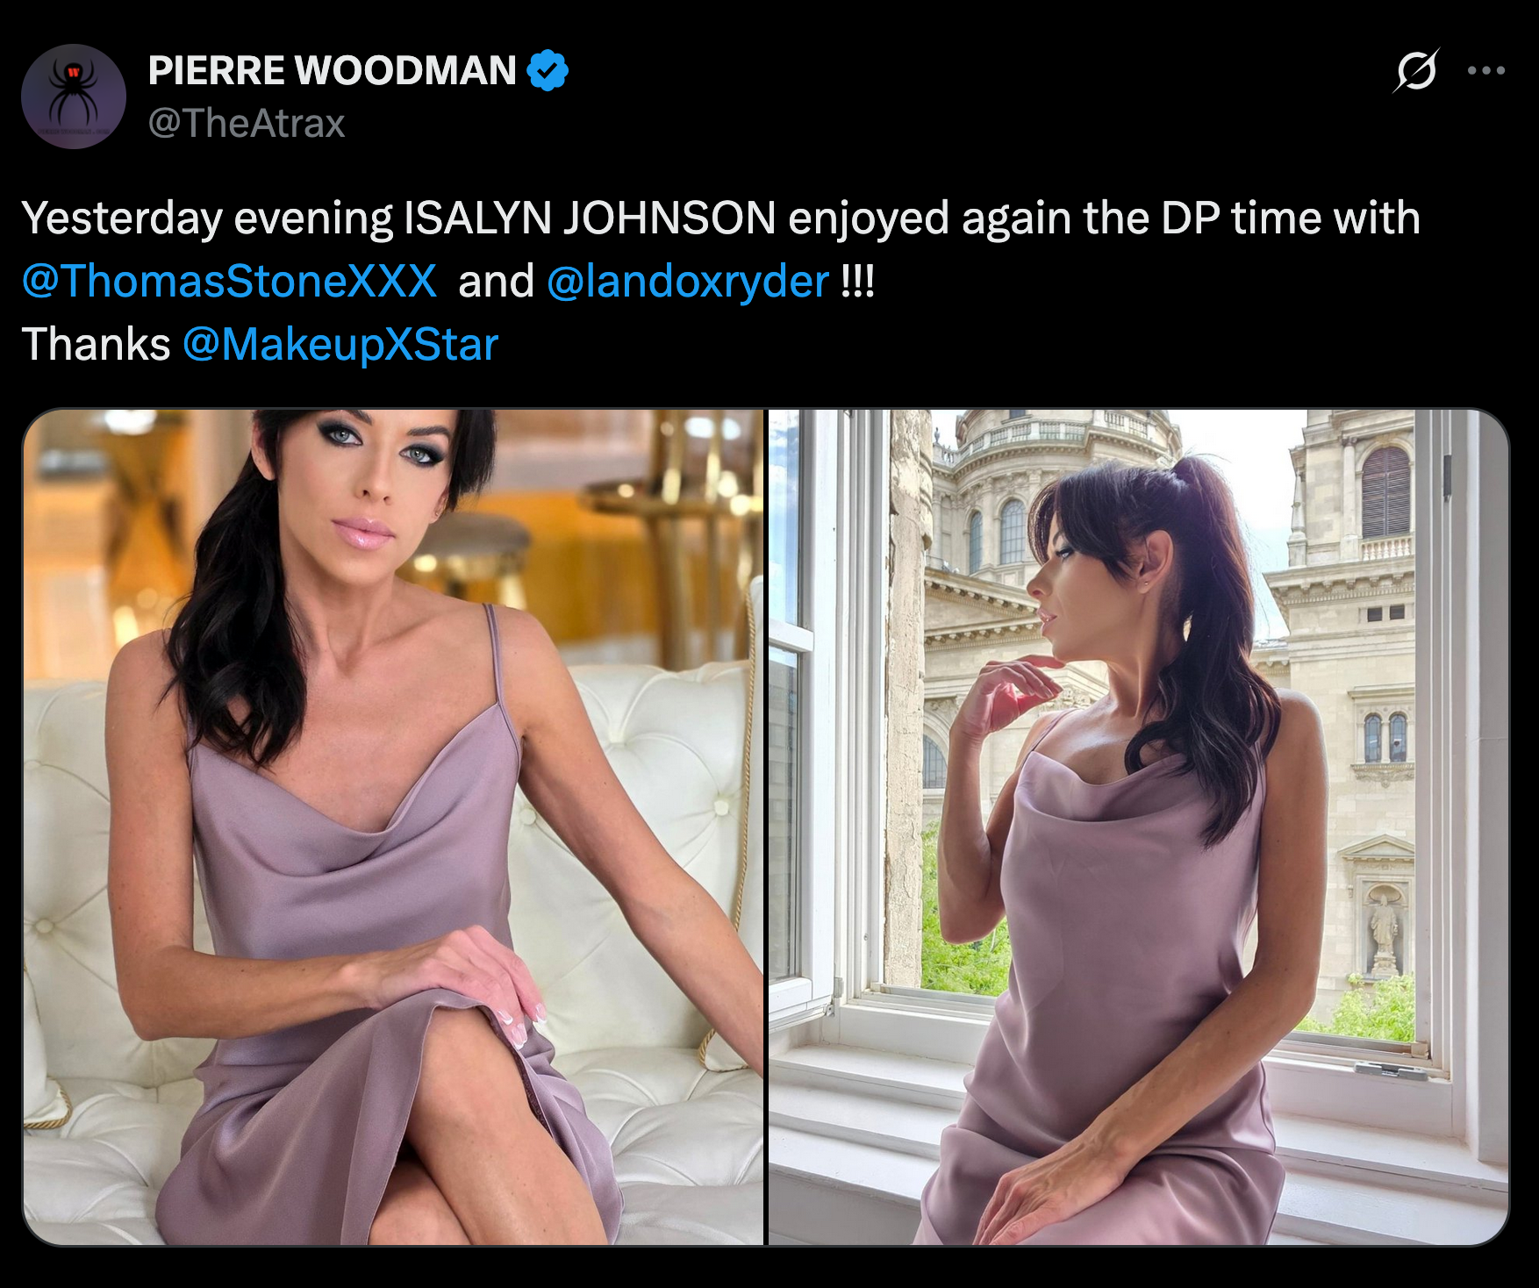Screen dimensions: 1539x1288
Task: Open the image showing the basilica dome
Action: tap(1139, 826)
